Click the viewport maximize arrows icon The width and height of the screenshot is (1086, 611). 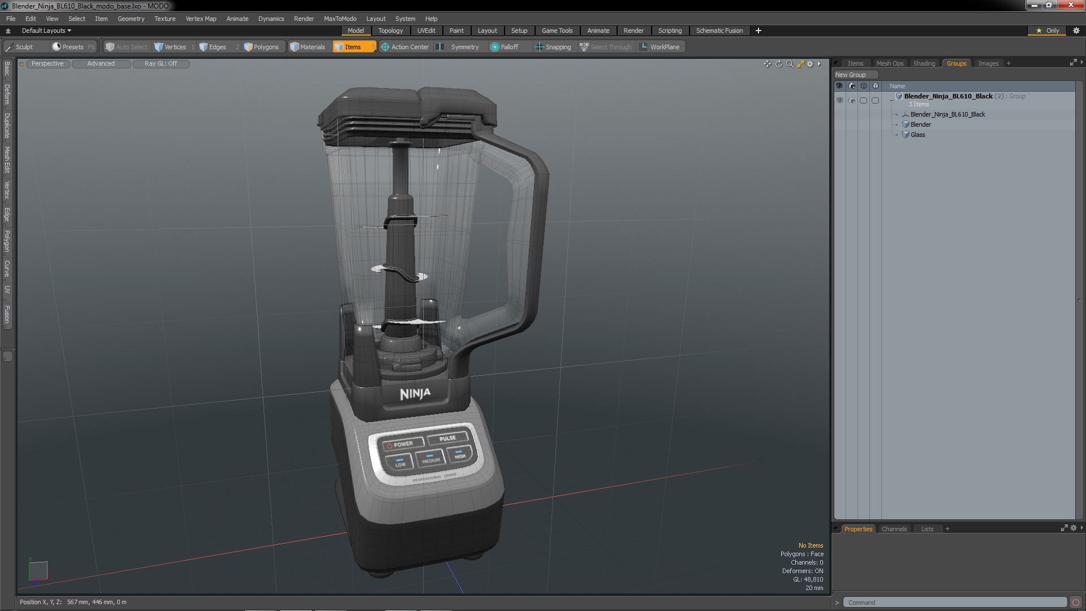tap(800, 64)
